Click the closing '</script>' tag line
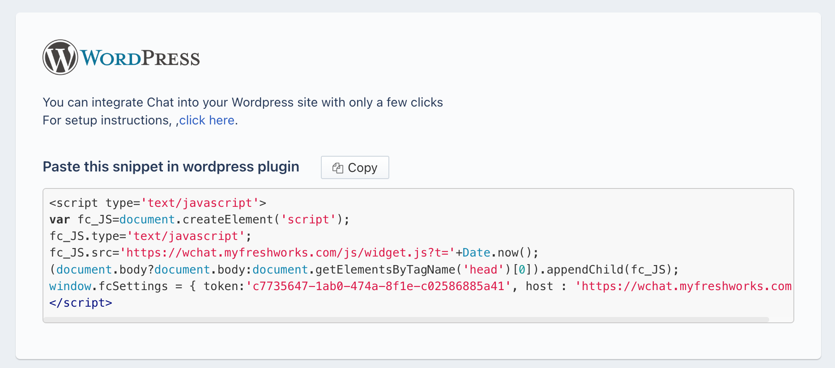Viewport: 835px width, 368px height. (81, 303)
